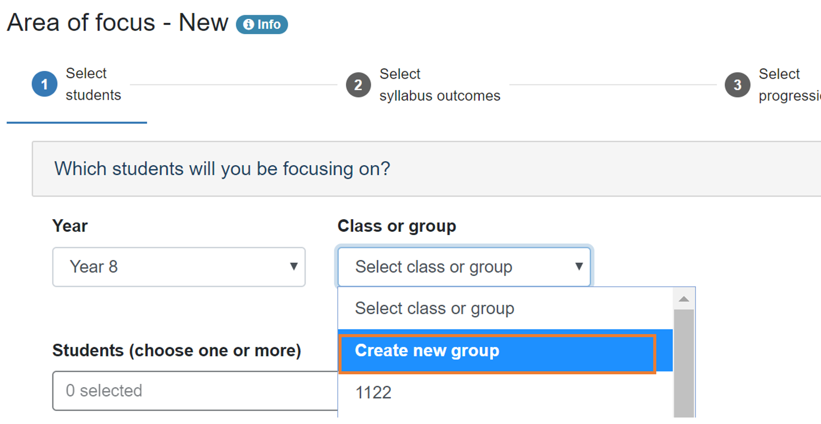The width and height of the screenshot is (821, 424).
Task: Collapse the 'Class or group' dropdown arrow
Action: (x=578, y=267)
